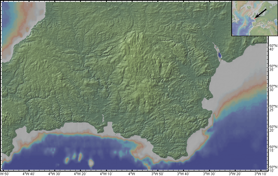Click the 3°W 50′ longitude label

coord(158,174)
